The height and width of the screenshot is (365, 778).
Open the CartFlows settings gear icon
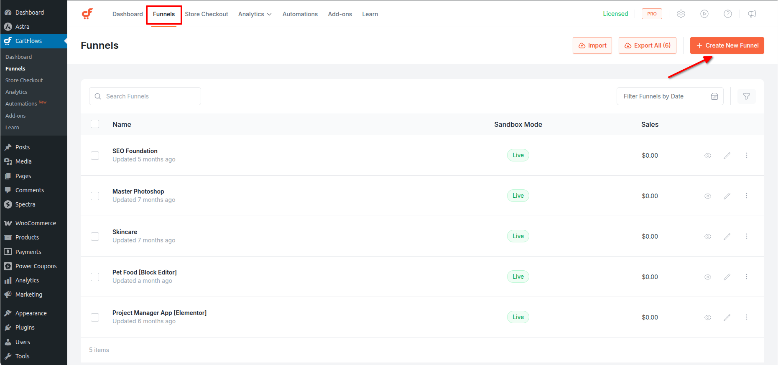681,14
